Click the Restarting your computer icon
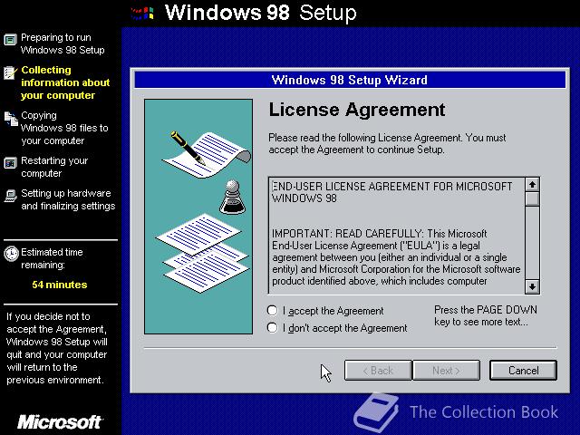580x435 pixels. [x=10, y=163]
